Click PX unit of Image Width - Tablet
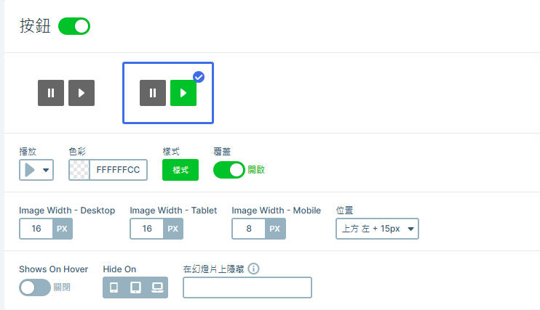The width and height of the screenshot is (540, 310). (172, 229)
